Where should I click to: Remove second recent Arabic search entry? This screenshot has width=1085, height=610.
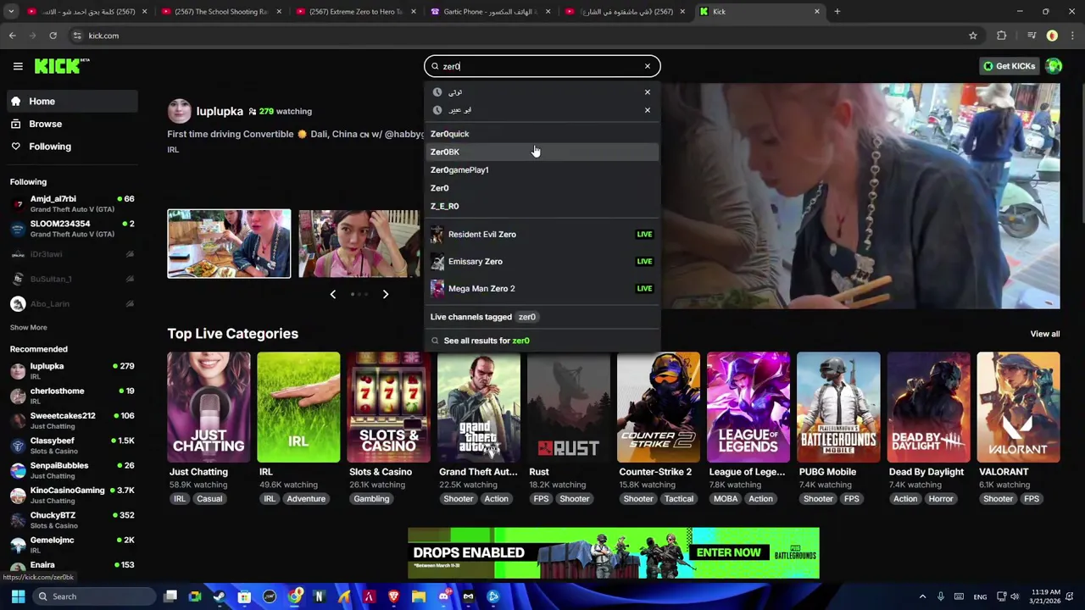648,110
